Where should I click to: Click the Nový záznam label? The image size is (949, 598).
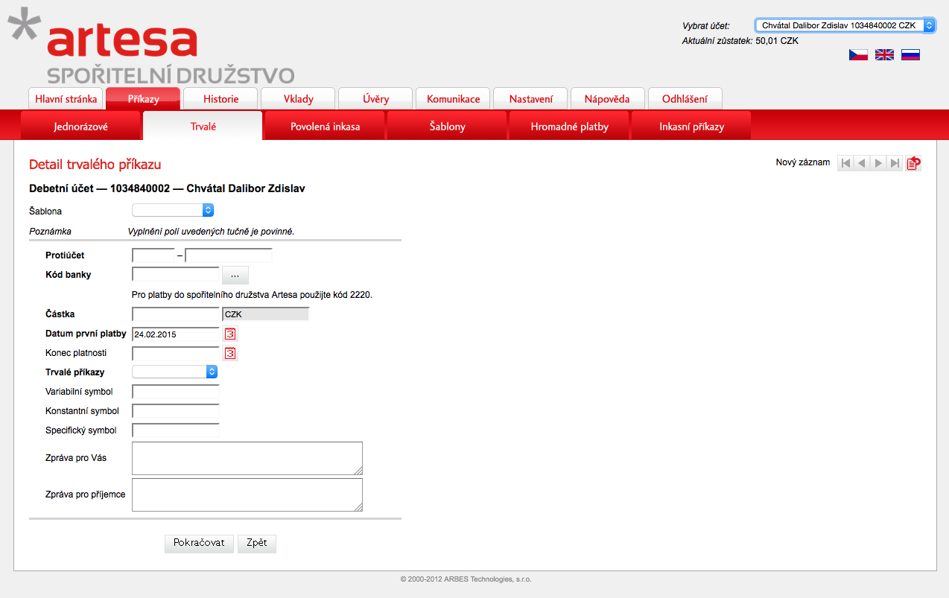tap(803, 162)
